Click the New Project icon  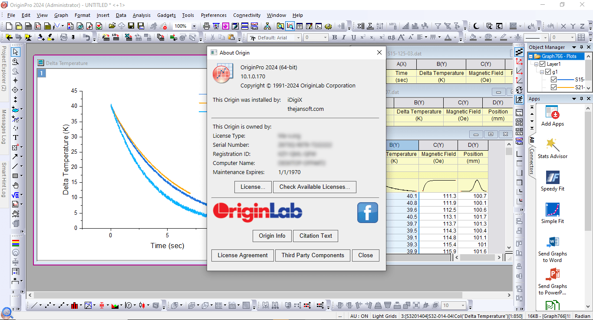pyautogui.click(x=8, y=26)
